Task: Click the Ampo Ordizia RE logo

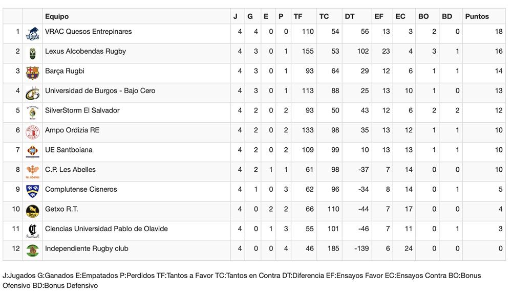Action: (x=32, y=132)
